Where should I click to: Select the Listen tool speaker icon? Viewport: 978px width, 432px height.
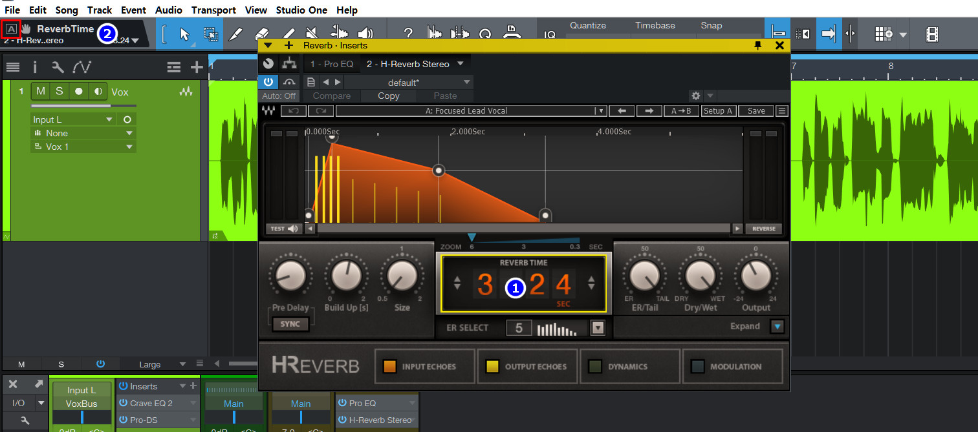click(365, 34)
